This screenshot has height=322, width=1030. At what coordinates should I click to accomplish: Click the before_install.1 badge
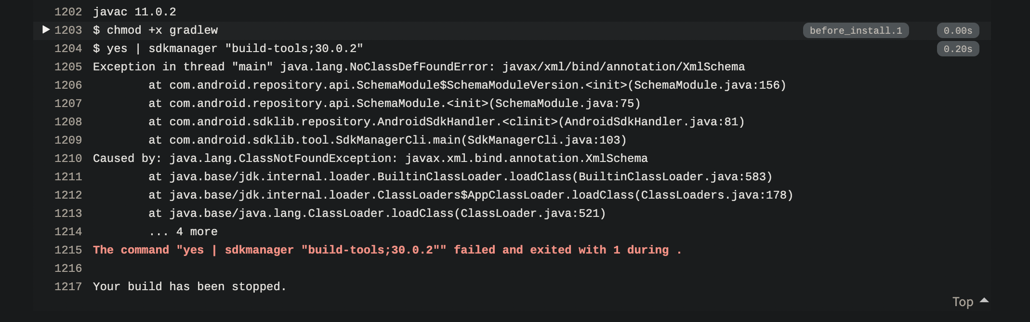click(x=856, y=30)
